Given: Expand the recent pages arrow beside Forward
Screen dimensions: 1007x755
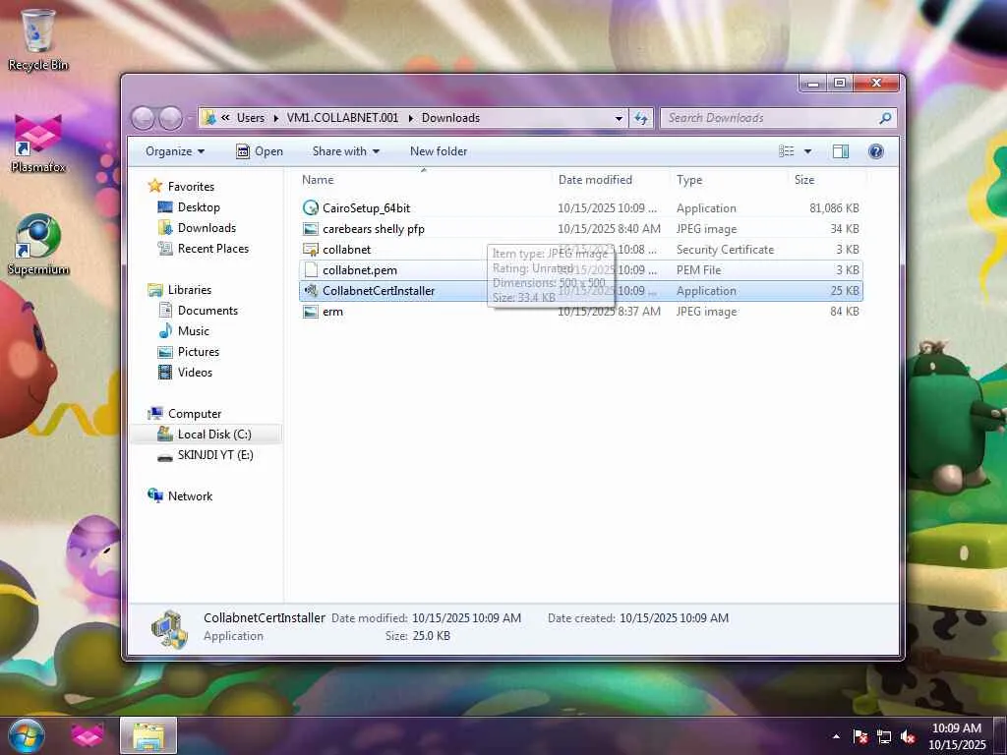Looking at the screenshot, I should (x=190, y=118).
